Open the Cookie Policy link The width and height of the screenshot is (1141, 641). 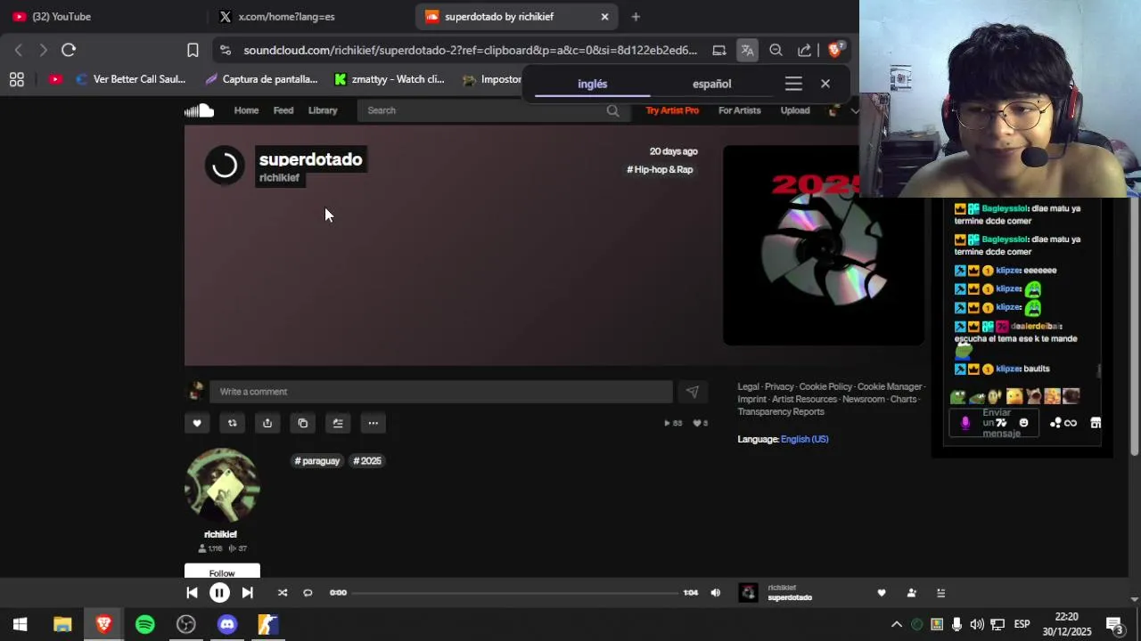[825, 386]
